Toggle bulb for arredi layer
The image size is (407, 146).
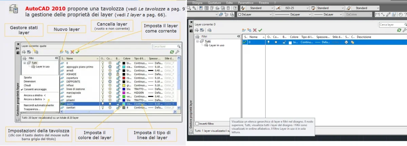pyautogui.click(x=102, y=70)
